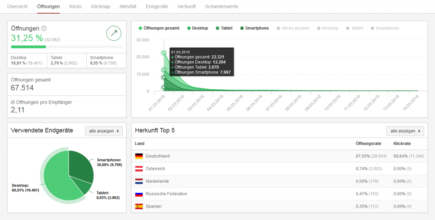Image resolution: width=435 pixels, height=220 pixels.
Task: Switch to the Herkunft tab
Action: click(187, 6)
